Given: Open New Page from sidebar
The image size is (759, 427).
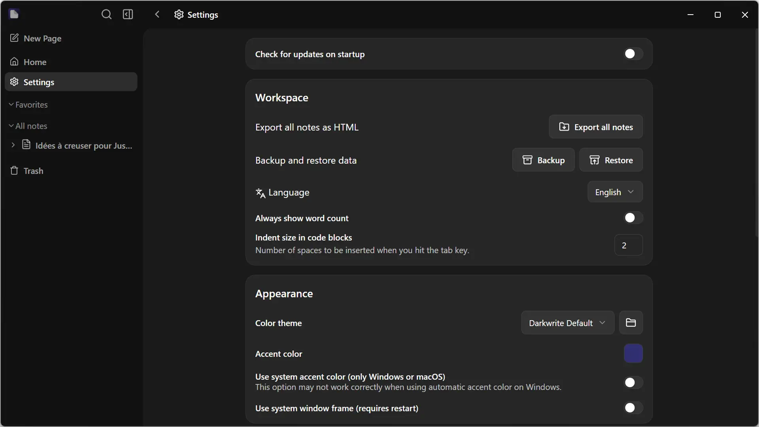Looking at the screenshot, I should click(71, 38).
